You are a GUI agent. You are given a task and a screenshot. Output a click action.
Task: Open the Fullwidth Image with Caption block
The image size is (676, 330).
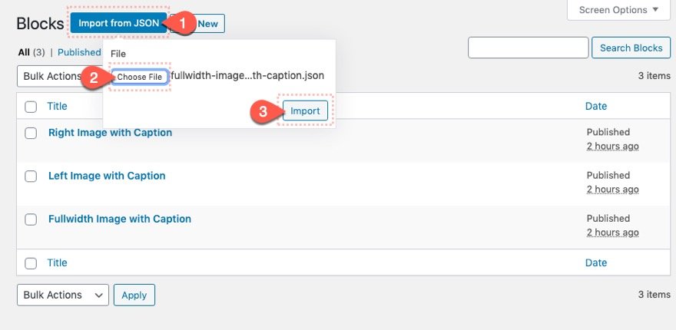120,219
